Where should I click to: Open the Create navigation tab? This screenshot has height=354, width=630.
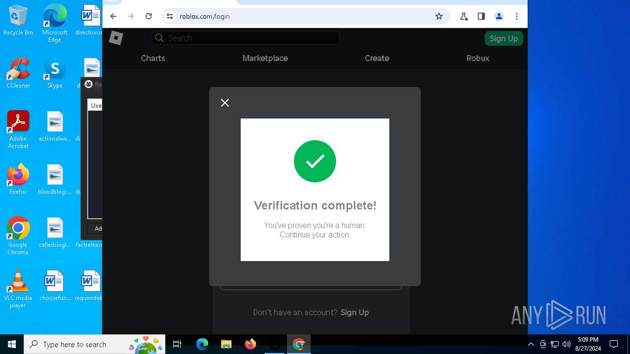coord(377,58)
